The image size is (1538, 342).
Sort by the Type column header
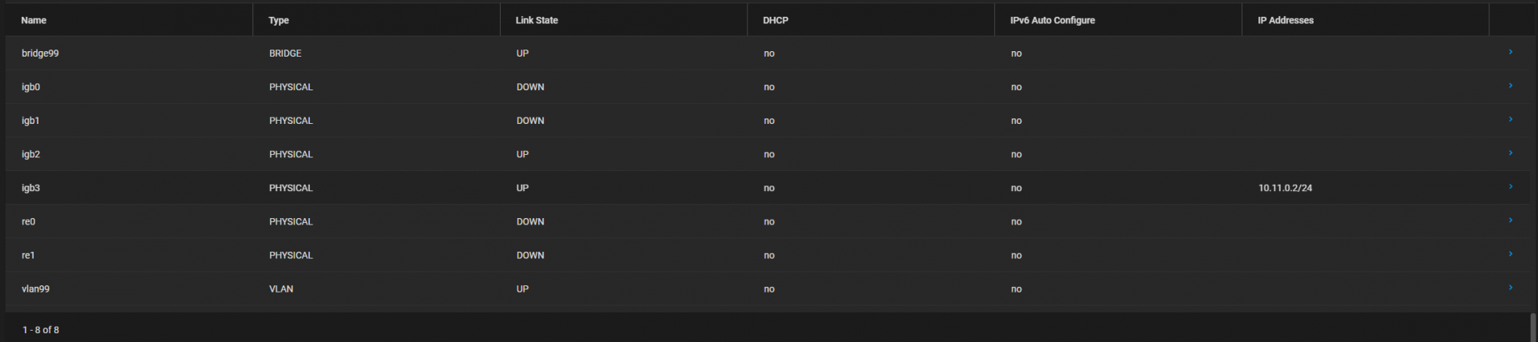[279, 20]
